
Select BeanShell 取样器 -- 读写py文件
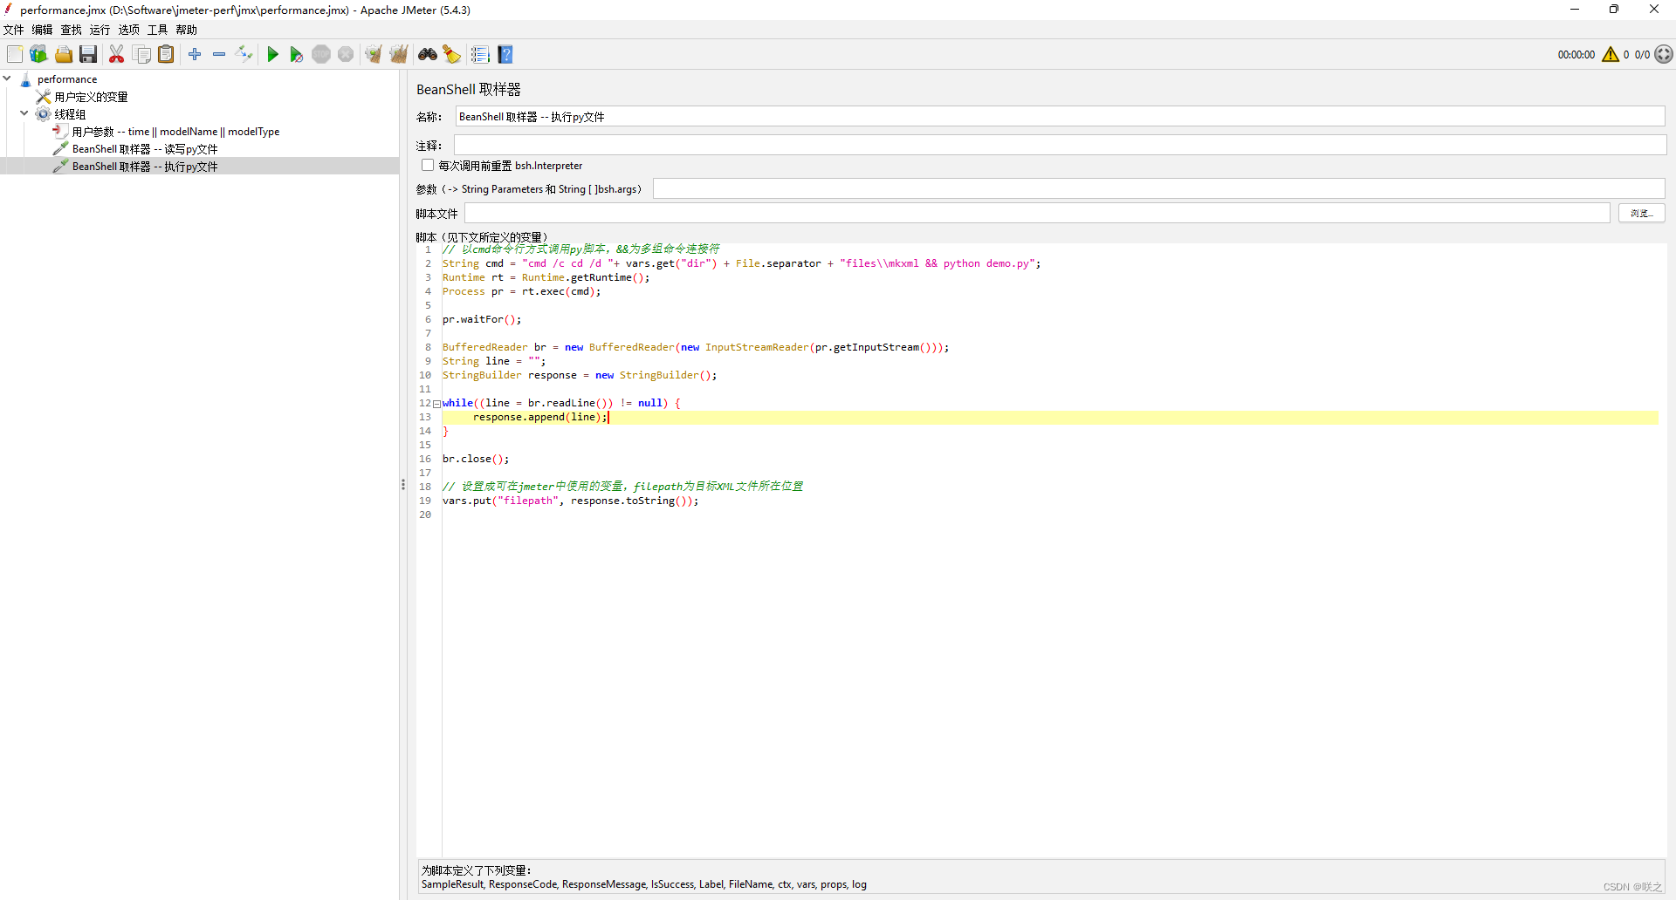pyautogui.click(x=145, y=149)
